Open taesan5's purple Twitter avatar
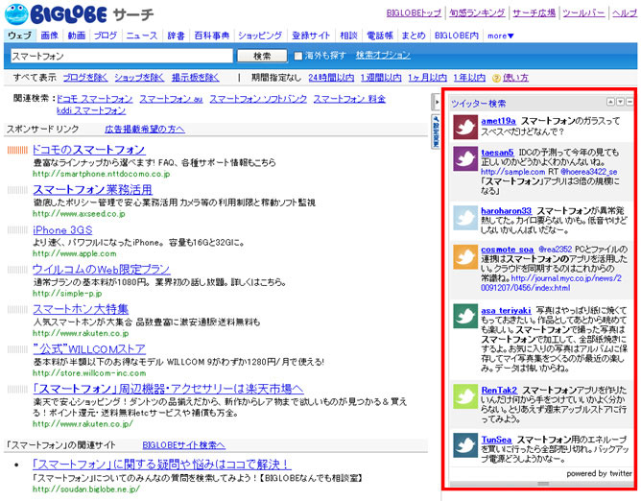Screen dimensions: 641x501 coord(465,158)
